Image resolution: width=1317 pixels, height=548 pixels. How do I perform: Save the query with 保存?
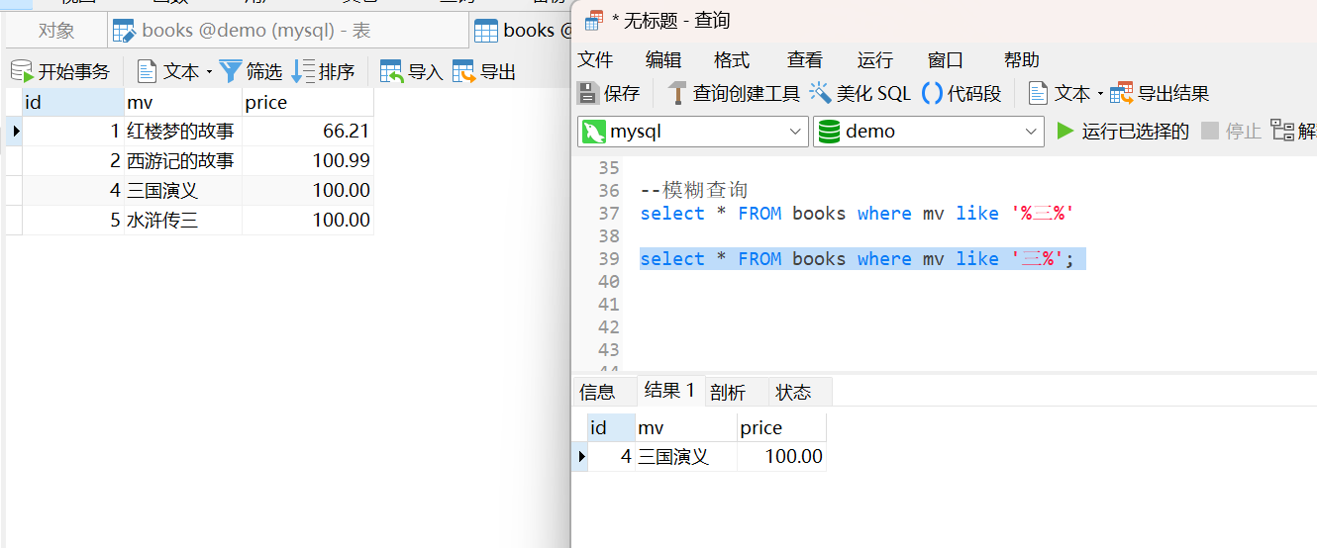tap(609, 93)
